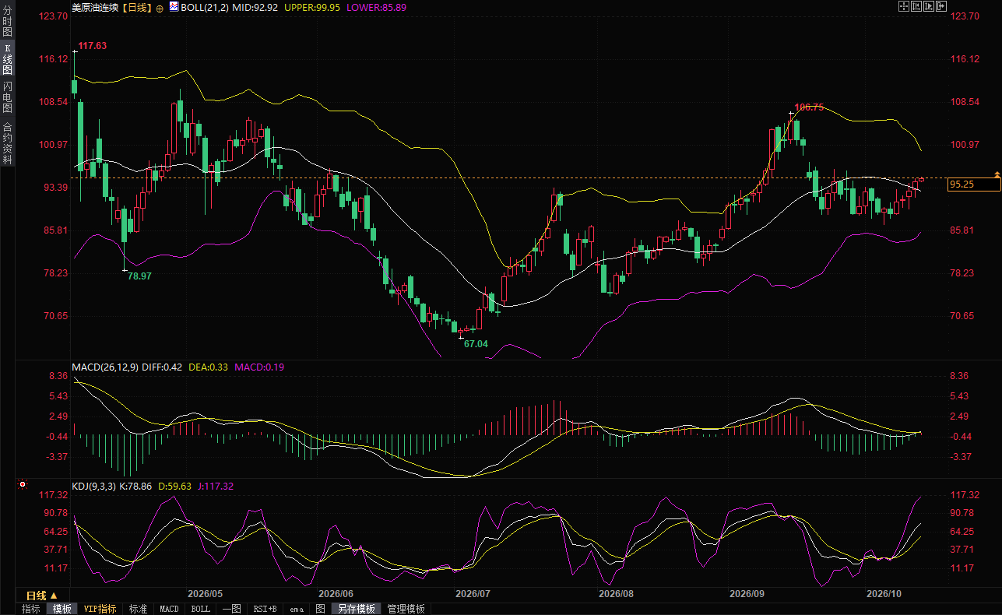This screenshot has height=615, width=1002.
Task: Click the jump-to-start axis icon
Action: (x=916, y=6)
